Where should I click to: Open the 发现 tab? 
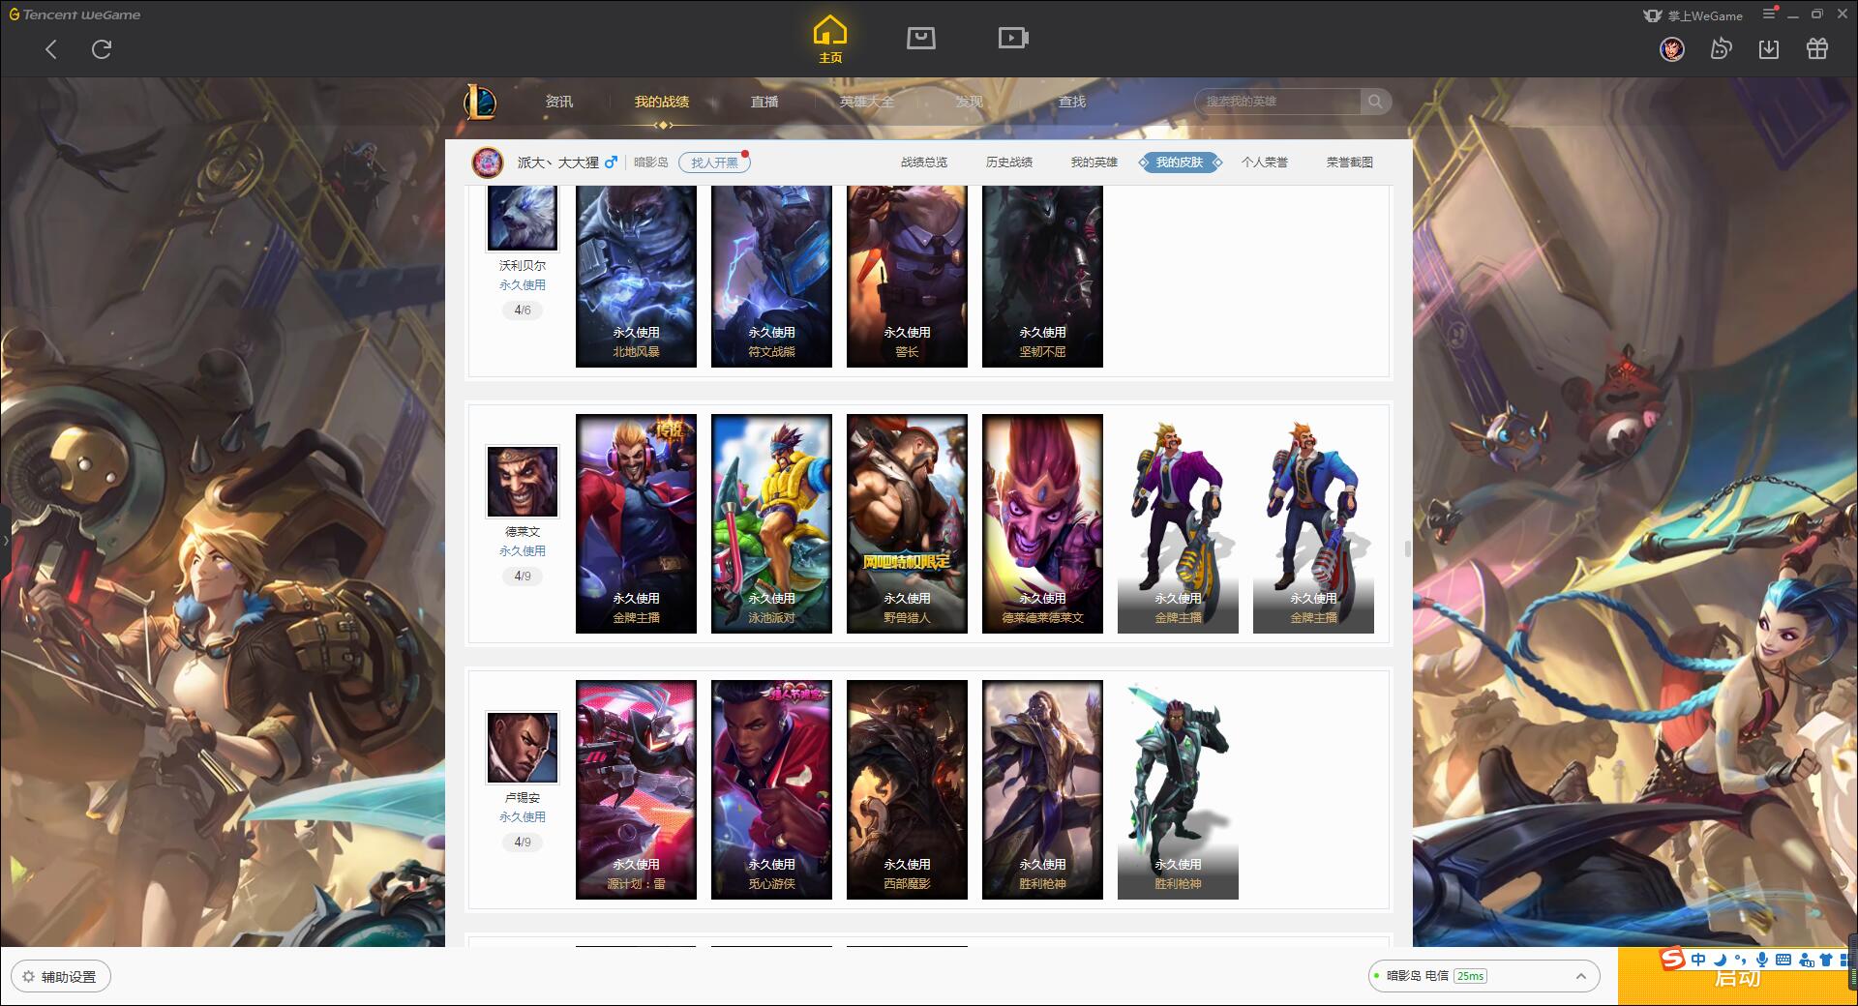pos(970,102)
